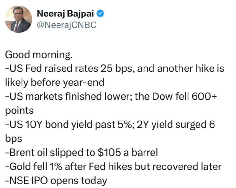Click the 'Good morning.' greeting text

point(39,55)
